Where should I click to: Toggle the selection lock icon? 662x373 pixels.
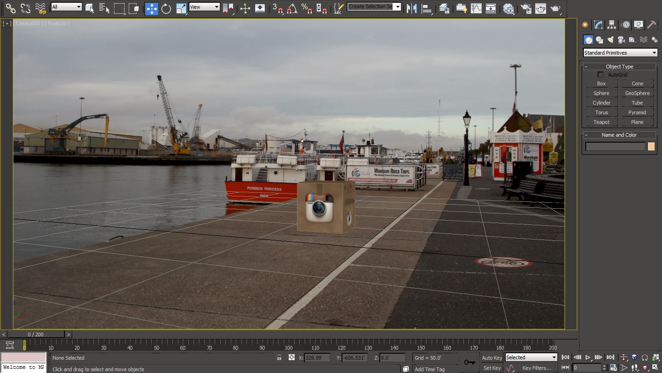point(279,358)
